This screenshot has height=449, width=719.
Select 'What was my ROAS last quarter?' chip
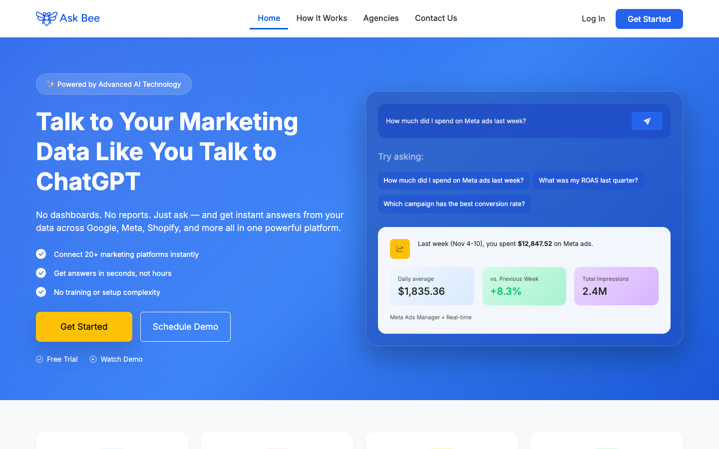pyautogui.click(x=588, y=181)
